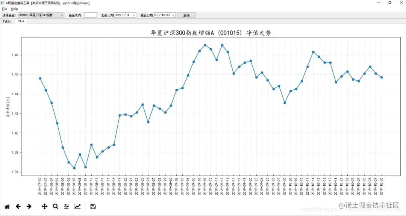Click the 基金代码 fund code input box
The width and height of the screenshot is (406, 216).
point(89,15)
